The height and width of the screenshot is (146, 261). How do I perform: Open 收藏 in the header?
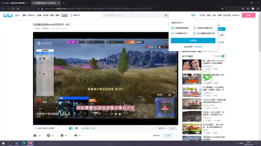click(220, 15)
